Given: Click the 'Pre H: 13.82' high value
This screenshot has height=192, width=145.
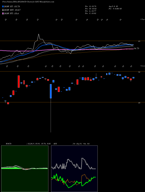Looking at the screenshot, I should pos(91,9).
